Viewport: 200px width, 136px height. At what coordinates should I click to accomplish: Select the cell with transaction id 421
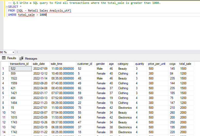tap(20, 88)
